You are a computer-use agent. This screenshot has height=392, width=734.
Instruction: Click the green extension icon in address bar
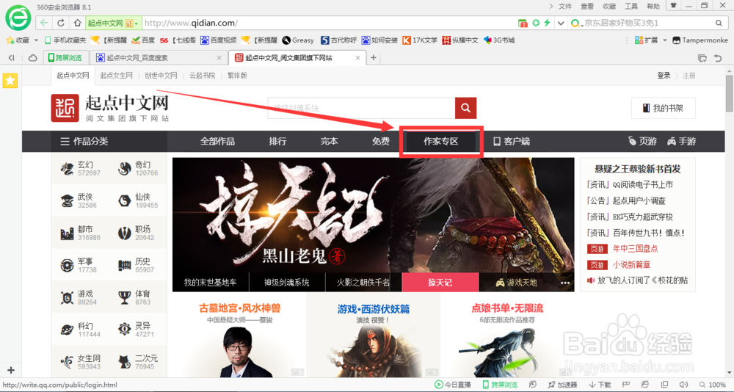[536, 23]
